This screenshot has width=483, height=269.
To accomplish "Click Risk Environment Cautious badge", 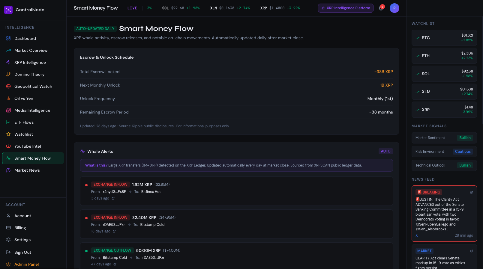I will click(x=463, y=152).
